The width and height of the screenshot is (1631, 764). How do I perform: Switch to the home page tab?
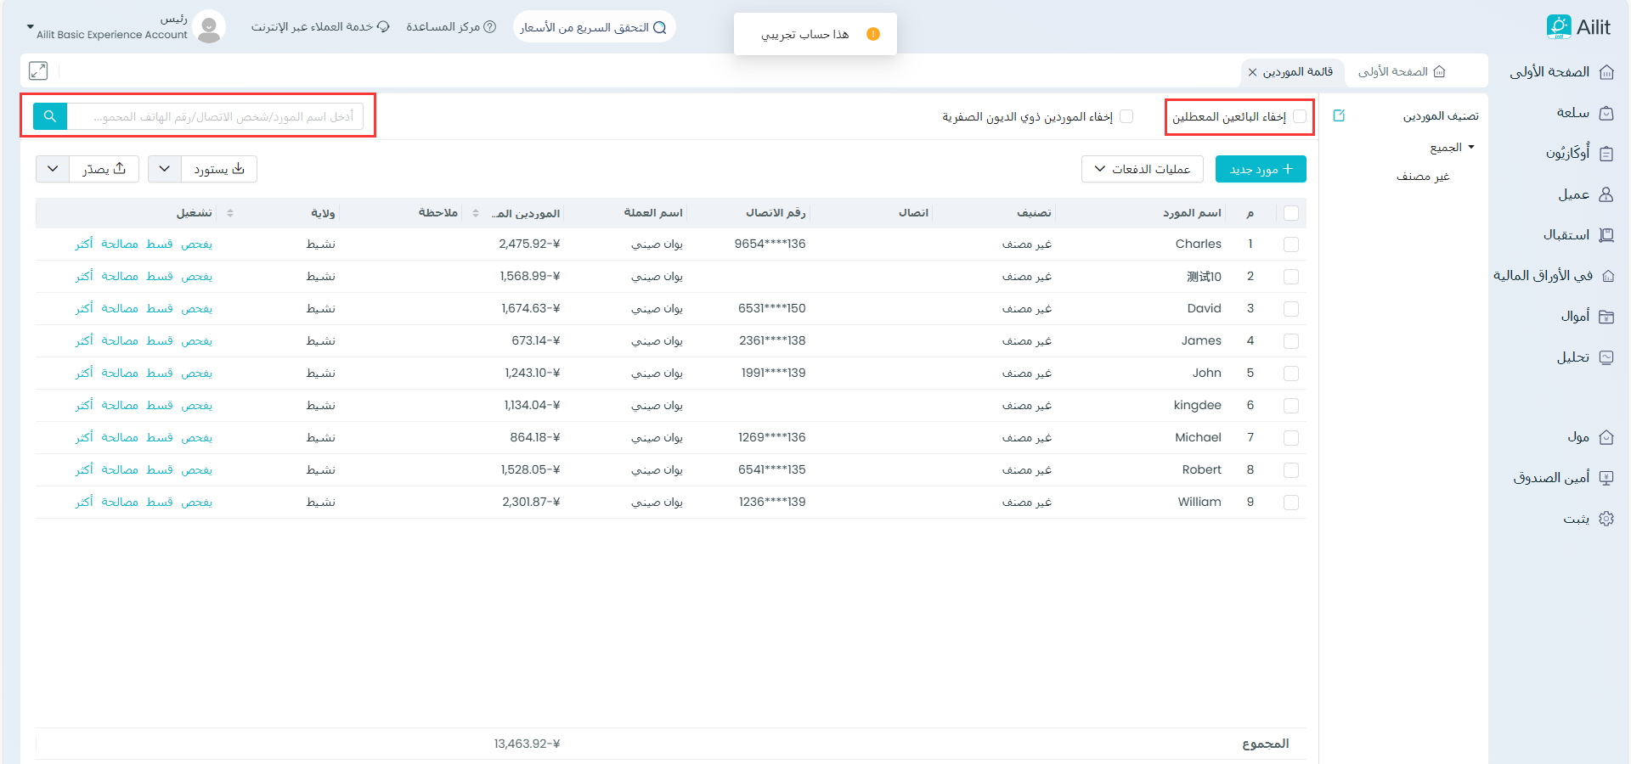click(x=1401, y=72)
